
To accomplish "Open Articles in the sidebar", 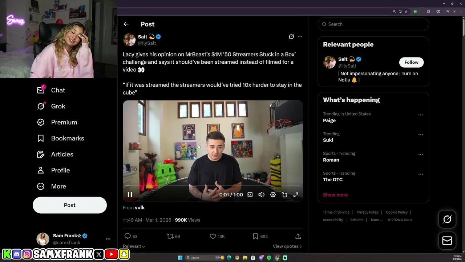I will 55,154.
